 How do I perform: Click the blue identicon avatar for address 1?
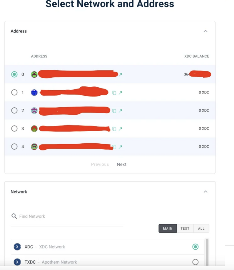[x=34, y=92]
